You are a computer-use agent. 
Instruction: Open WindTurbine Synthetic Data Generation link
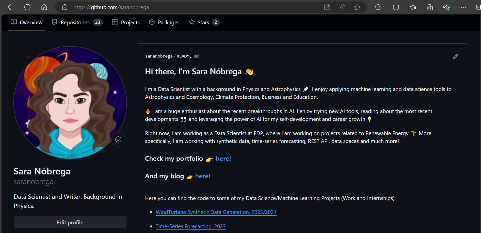216,212
